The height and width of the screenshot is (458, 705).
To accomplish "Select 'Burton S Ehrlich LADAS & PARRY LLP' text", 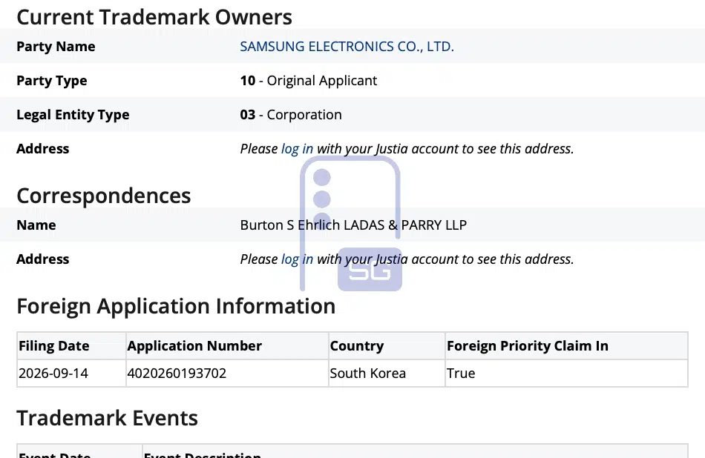I will click(x=353, y=225).
